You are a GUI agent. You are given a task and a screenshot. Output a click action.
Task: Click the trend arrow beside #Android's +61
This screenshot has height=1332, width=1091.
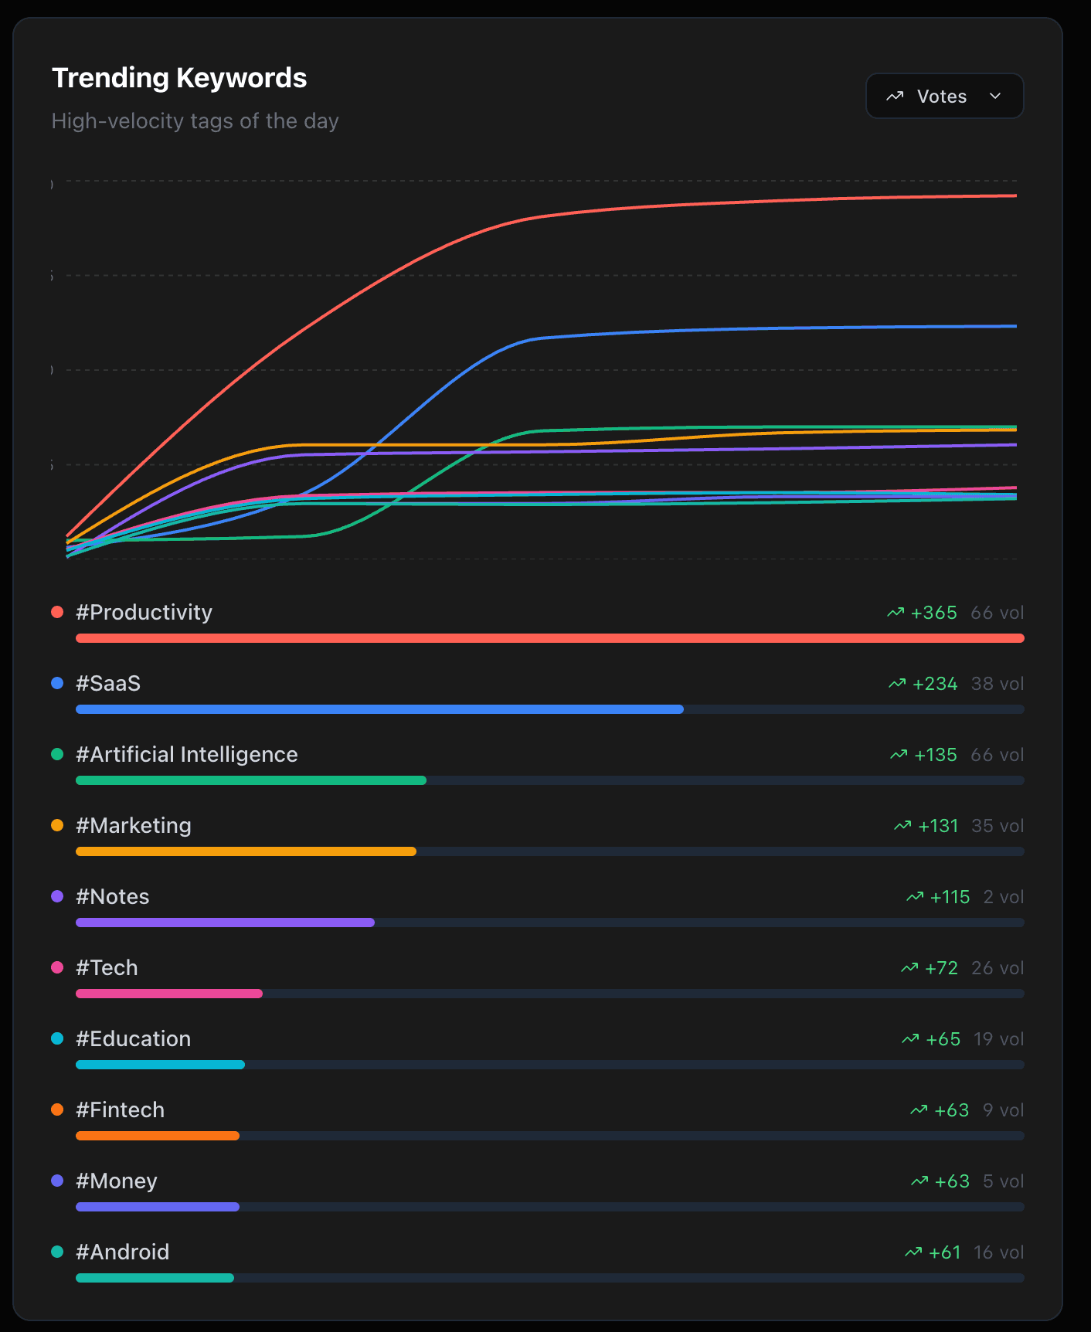(x=913, y=1252)
